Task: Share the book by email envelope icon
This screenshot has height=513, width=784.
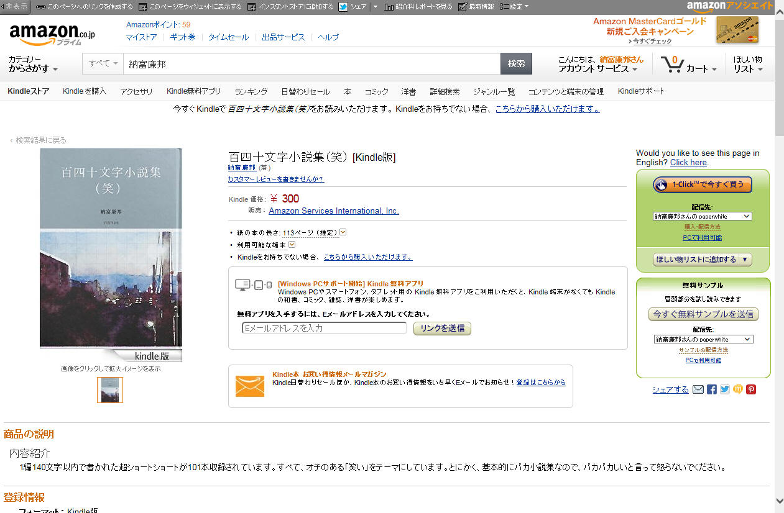Action: click(x=698, y=389)
